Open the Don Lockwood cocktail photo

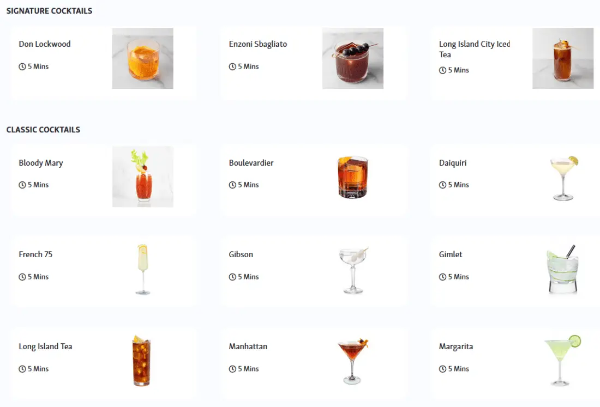pos(143,58)
